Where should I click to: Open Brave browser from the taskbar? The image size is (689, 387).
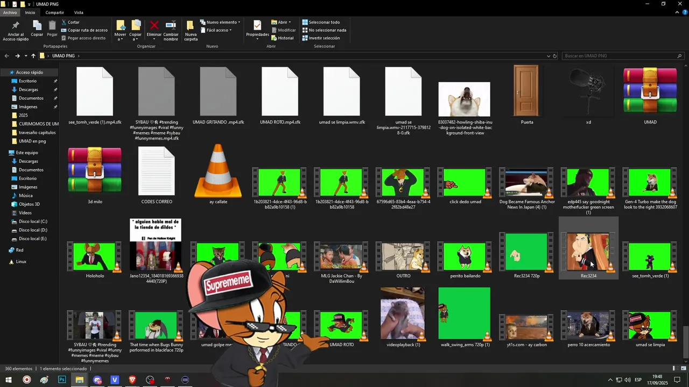[x=132, y=379]
